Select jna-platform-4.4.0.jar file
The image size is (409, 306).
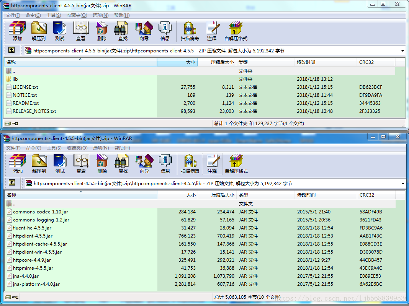(x=201, y=284)
